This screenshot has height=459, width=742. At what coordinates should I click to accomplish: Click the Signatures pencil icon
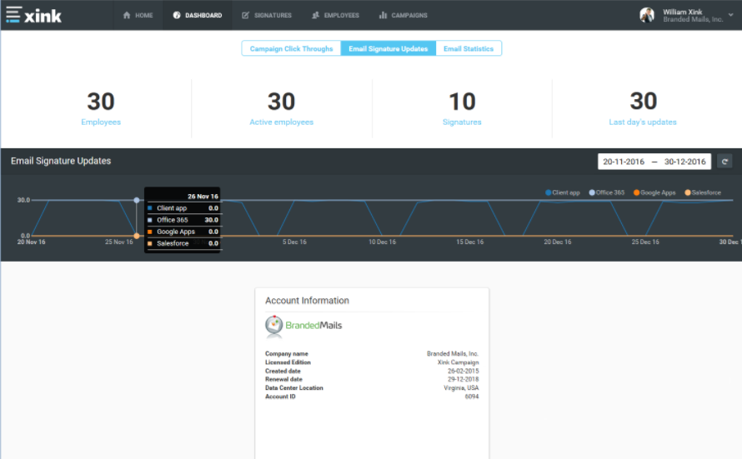(x=246, y=15)
